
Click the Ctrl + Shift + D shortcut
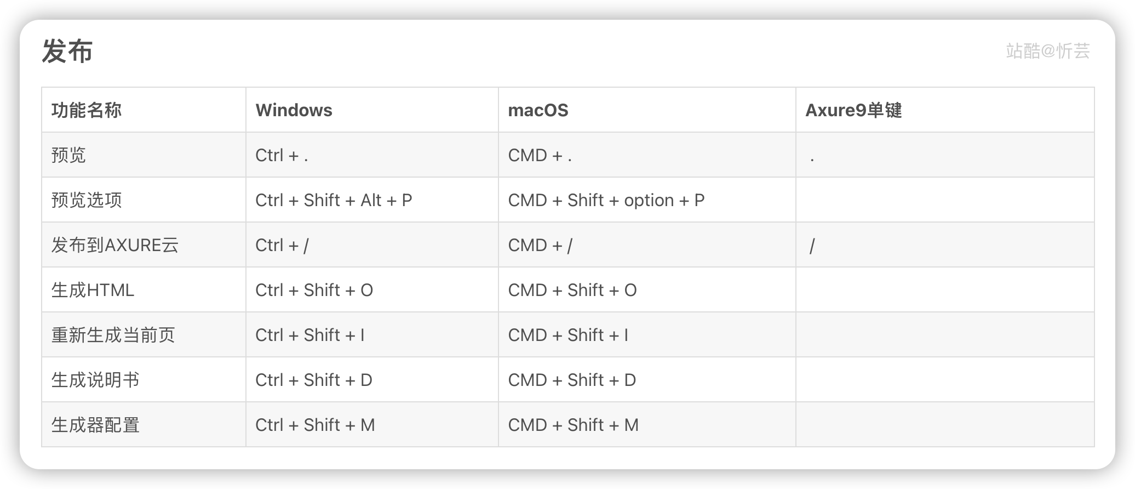coord(314,380)
